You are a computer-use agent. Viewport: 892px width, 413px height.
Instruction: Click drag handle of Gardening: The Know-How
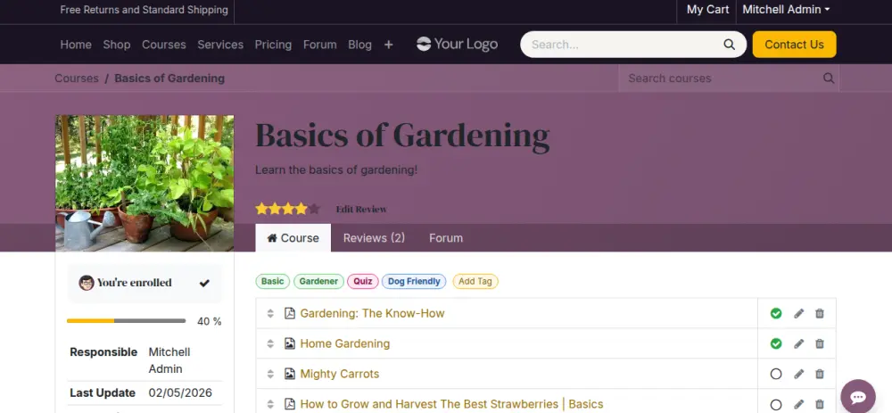pyautogui.click(x=271, y=313)
